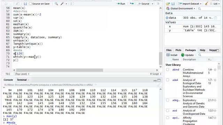Re-run the previous code region
The height and width of the screenshot is (125, 223).
[132, 4]
